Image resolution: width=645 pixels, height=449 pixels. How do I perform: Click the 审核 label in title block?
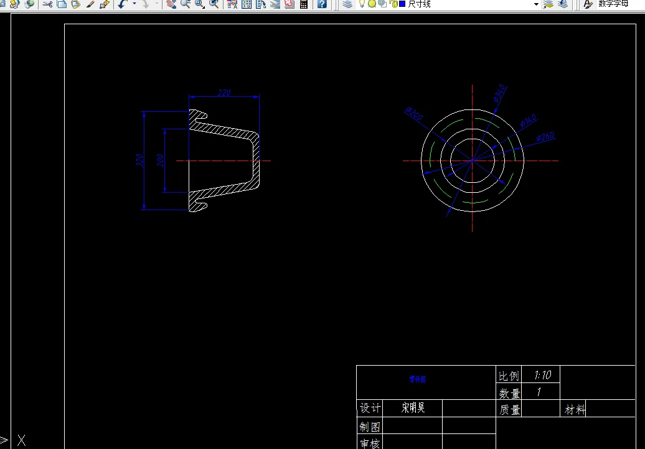click(x=370, y=443)
